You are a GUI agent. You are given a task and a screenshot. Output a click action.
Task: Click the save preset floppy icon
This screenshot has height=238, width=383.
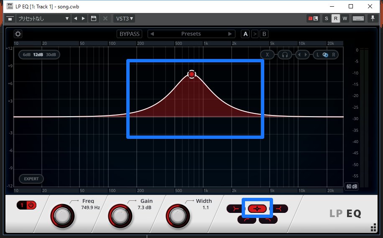94,18
